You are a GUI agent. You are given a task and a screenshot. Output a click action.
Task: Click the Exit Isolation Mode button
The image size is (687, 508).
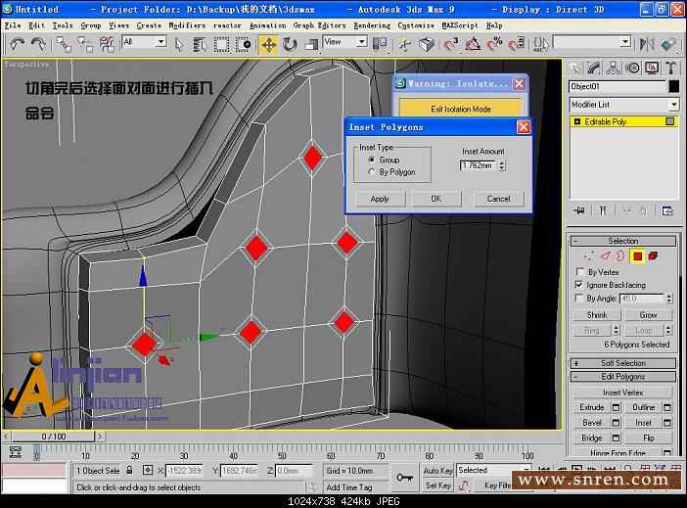[460, 110]
